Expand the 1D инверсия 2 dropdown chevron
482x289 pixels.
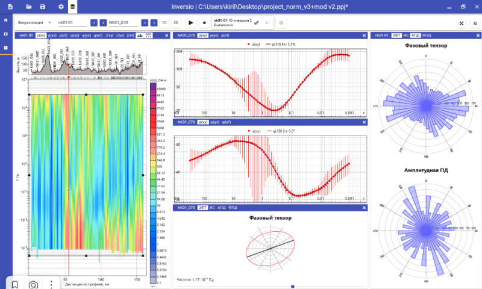coord(266,23)
